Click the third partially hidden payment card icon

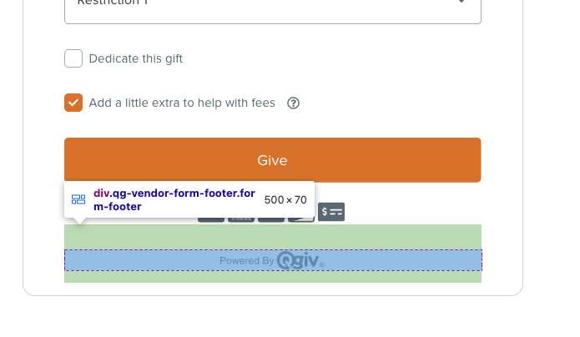[x=271, y=219]
